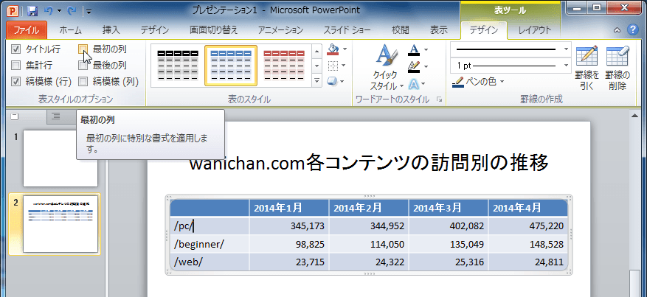Open WordArt Styles dialog launcher

click(439, 99)
